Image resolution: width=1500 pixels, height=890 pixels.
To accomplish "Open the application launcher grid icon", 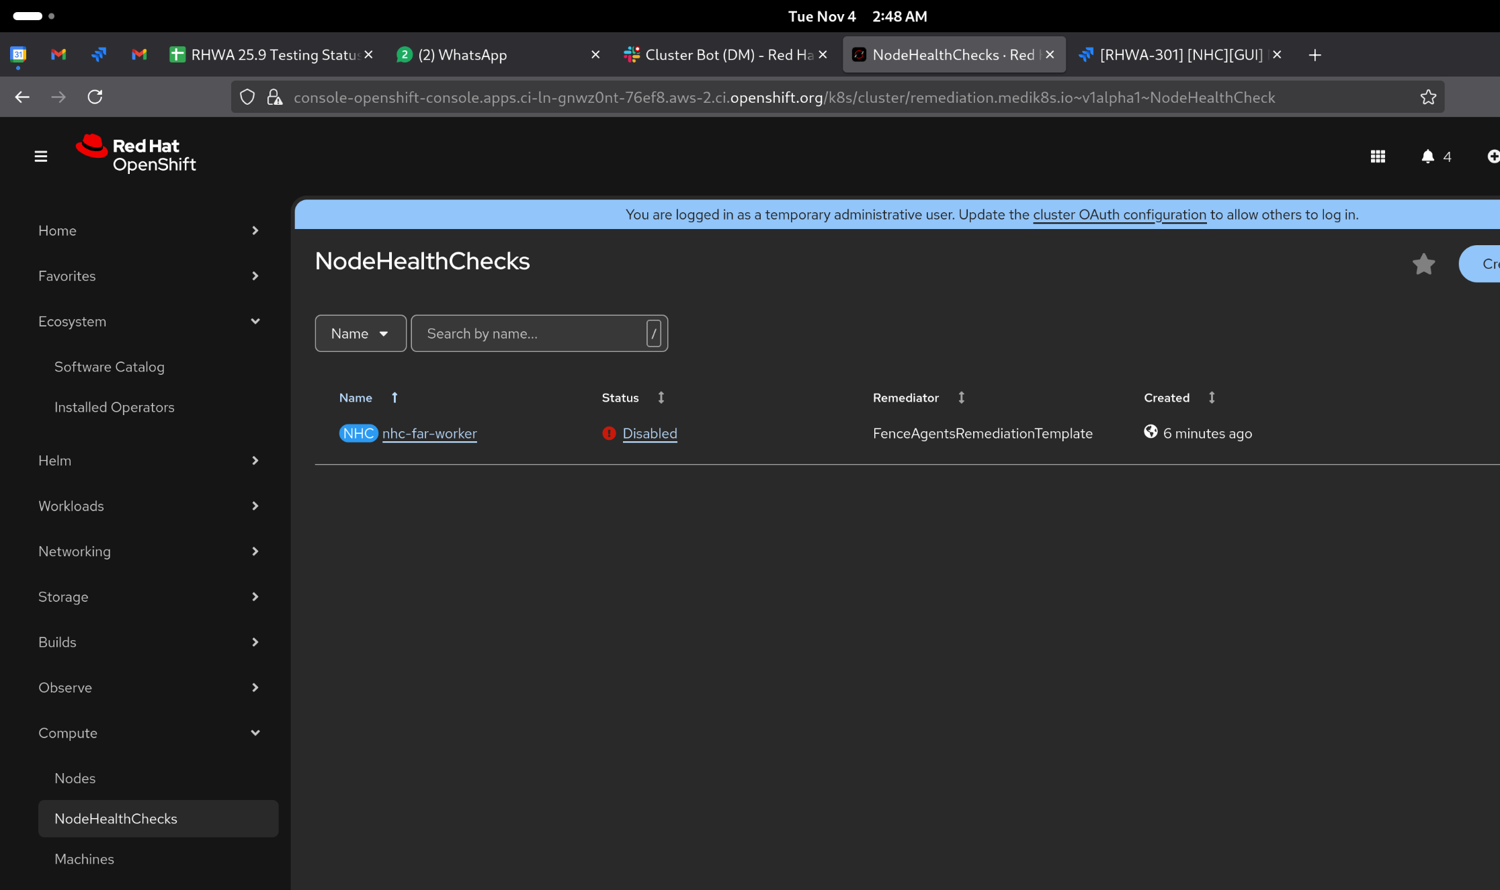I will click(x=1378, y=157).
